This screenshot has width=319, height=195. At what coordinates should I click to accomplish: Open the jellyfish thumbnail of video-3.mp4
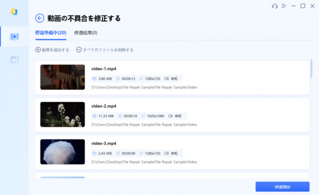click(x=62, y=152)
